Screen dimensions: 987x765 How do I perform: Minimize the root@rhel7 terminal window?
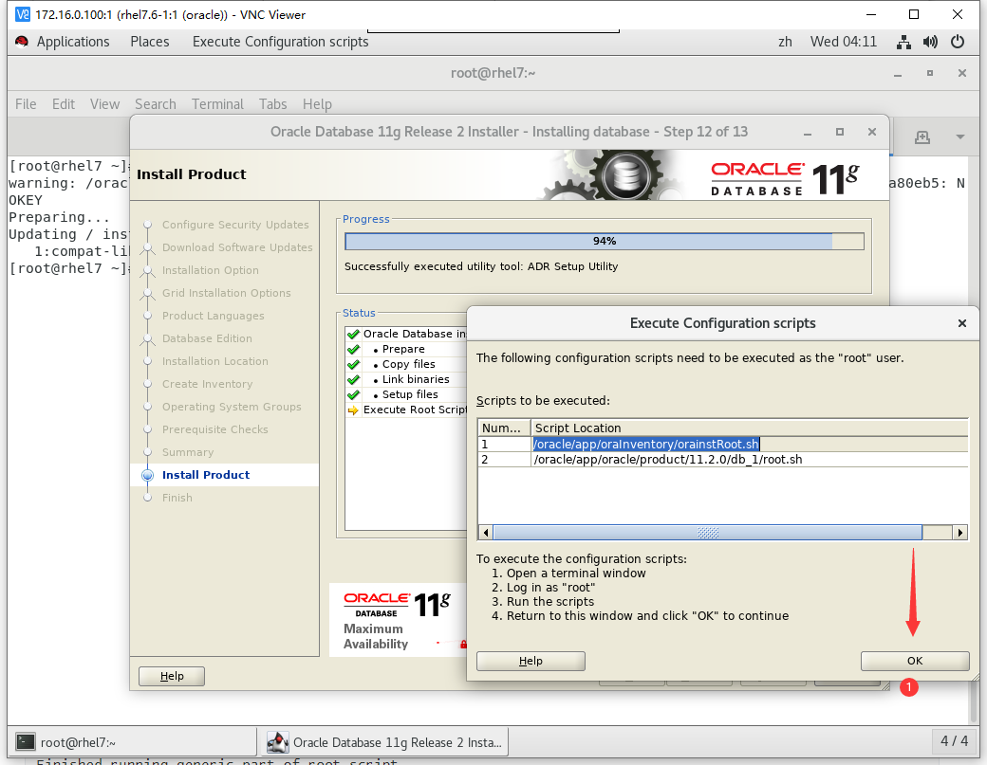(898, 74)
